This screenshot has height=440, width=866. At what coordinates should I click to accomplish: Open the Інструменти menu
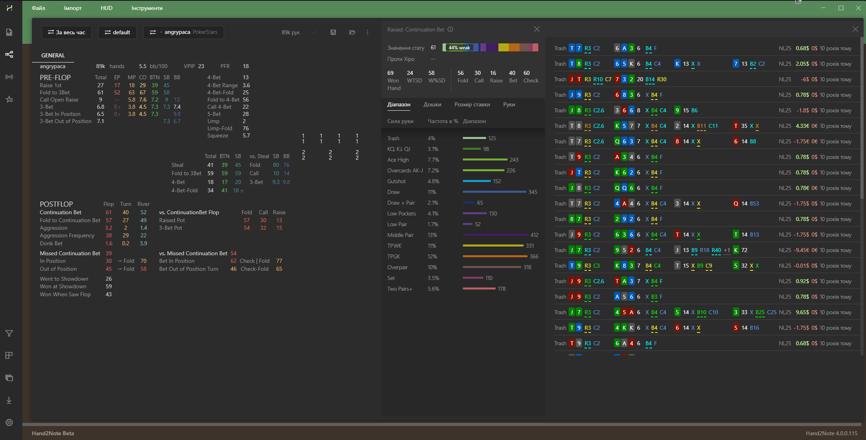[147, 8]
